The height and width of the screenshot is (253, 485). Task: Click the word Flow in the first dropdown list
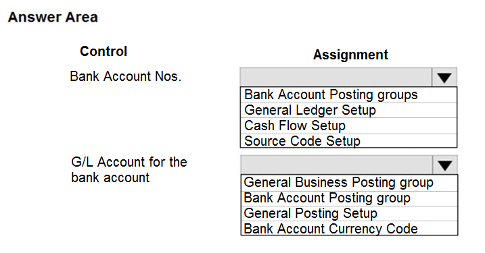(x=293, y=125)
